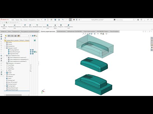This screenshot has height=114, width=153.
Task: Activate the Chamfer (Фаска) tool
Action: (30, 26)
